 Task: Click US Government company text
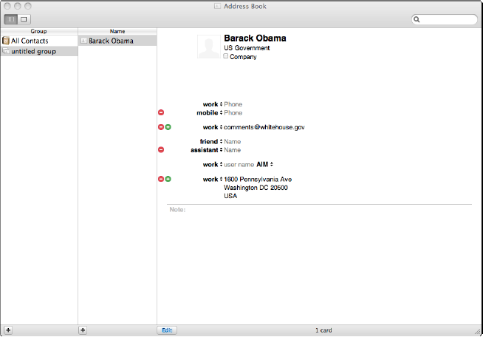pyautogui.click(x=247, y=48)
